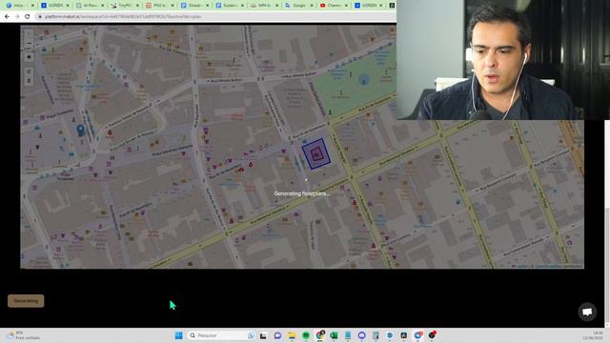Open the weather widget on taskbar
610x343 pixels.
(x=23, y=335)
